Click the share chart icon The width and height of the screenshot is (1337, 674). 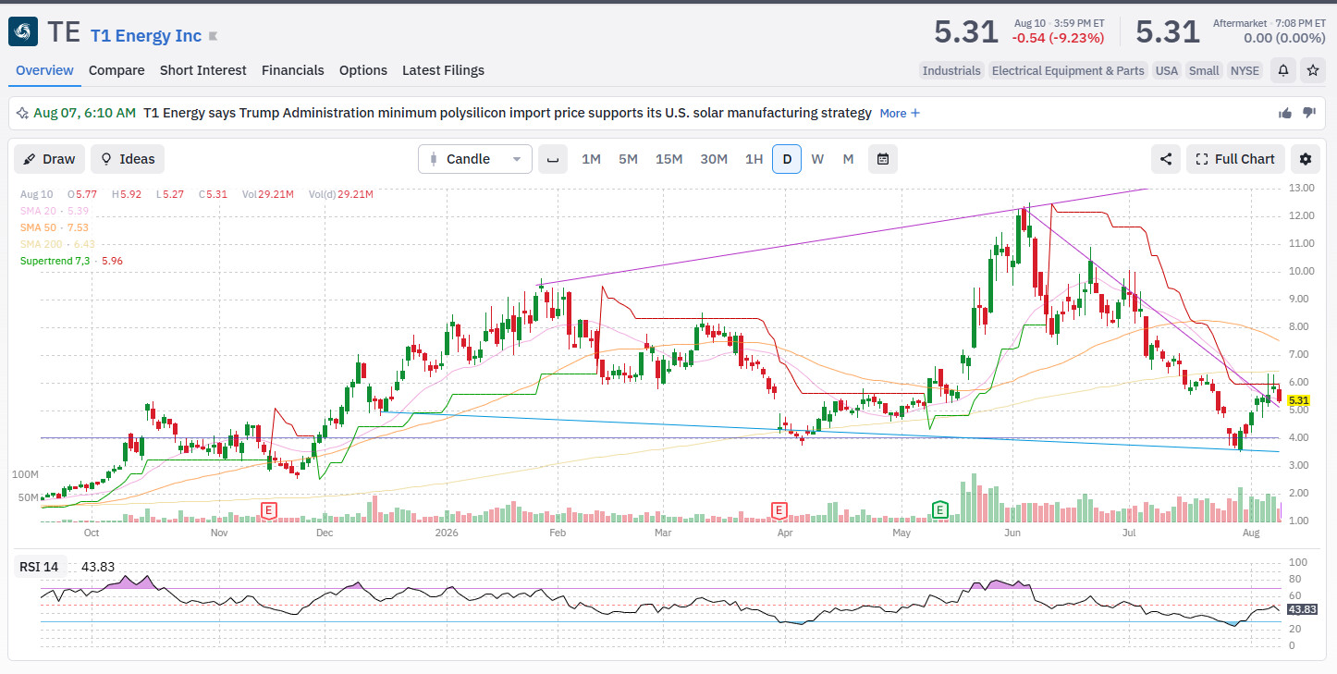coord(1166,159)
